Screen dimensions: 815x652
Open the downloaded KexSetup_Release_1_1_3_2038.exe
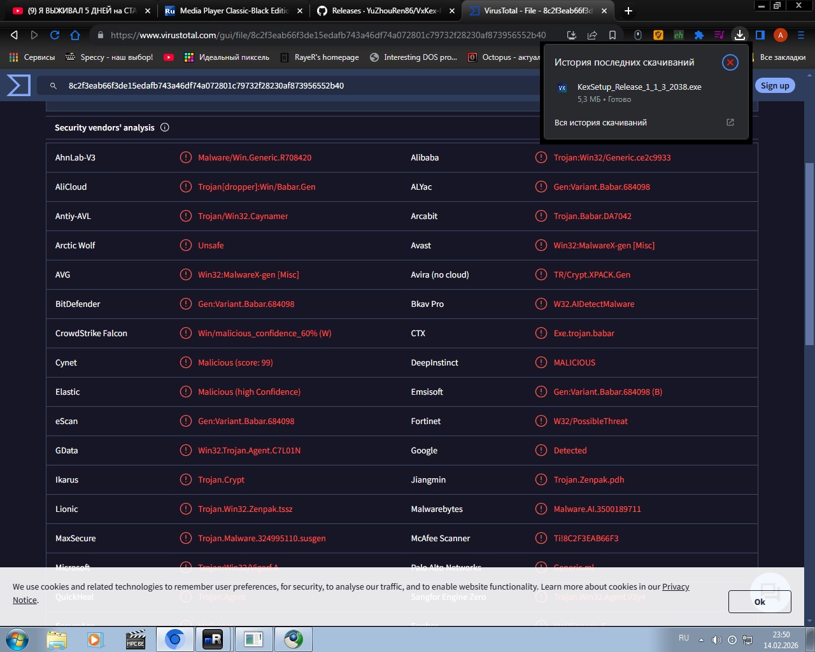(639, 87)
